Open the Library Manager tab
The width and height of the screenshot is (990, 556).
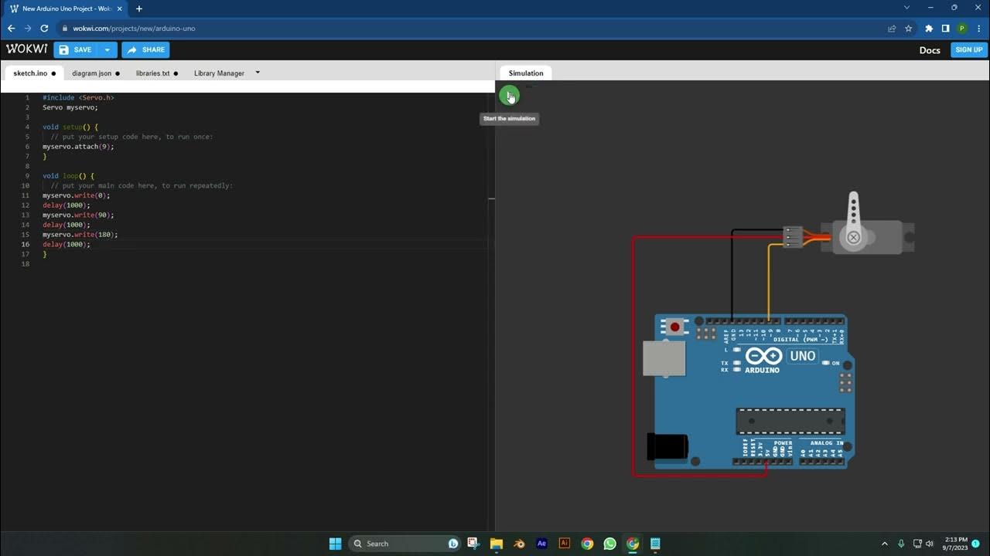219,73
